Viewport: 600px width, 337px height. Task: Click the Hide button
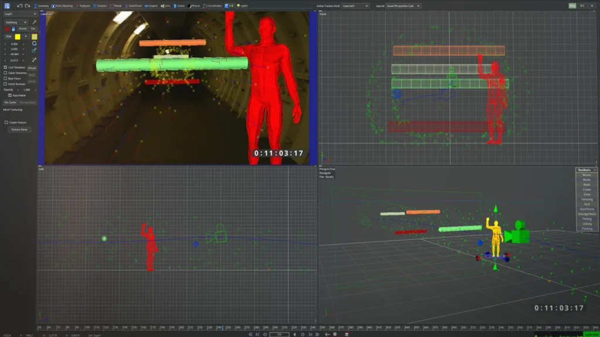9,36
